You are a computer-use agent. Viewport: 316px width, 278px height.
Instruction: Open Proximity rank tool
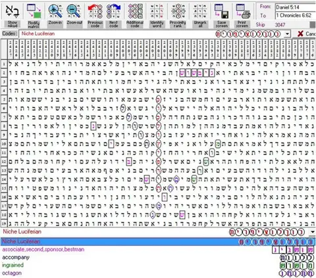tap(178, 11)
